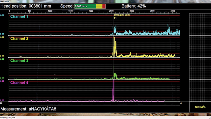Click the 3500 mark on the ruler
The width and height of the screenshot is (211, 119).
[152, 11]
